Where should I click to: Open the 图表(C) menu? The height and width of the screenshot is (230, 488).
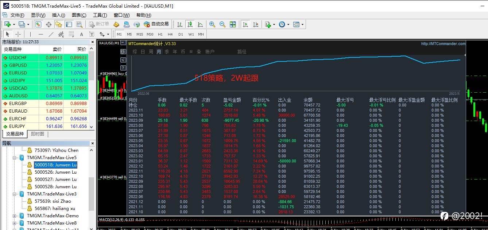coord(79,15)
